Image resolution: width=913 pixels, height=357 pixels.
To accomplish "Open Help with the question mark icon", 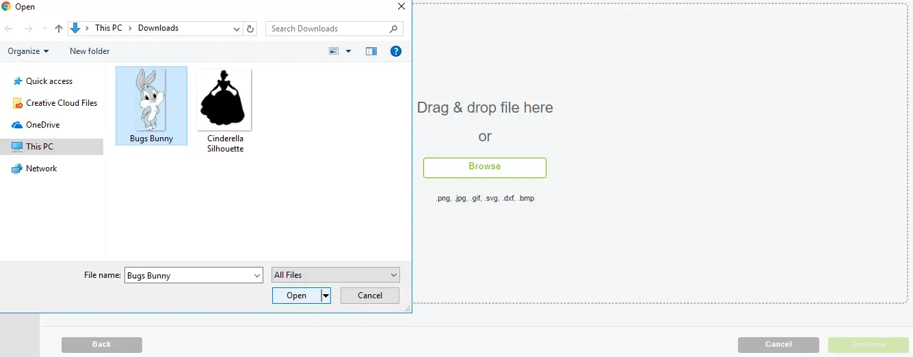I will pyautogui.click(x=395, y=51).
